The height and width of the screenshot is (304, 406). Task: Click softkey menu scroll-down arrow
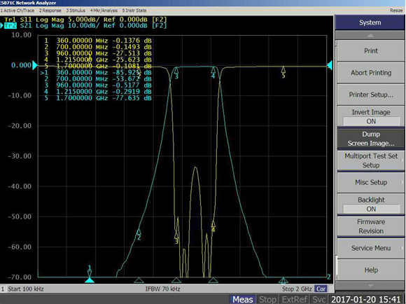(x=370, y=286)
